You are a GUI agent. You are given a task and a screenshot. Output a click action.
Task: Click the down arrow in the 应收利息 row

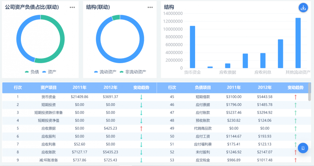[141, 144]
